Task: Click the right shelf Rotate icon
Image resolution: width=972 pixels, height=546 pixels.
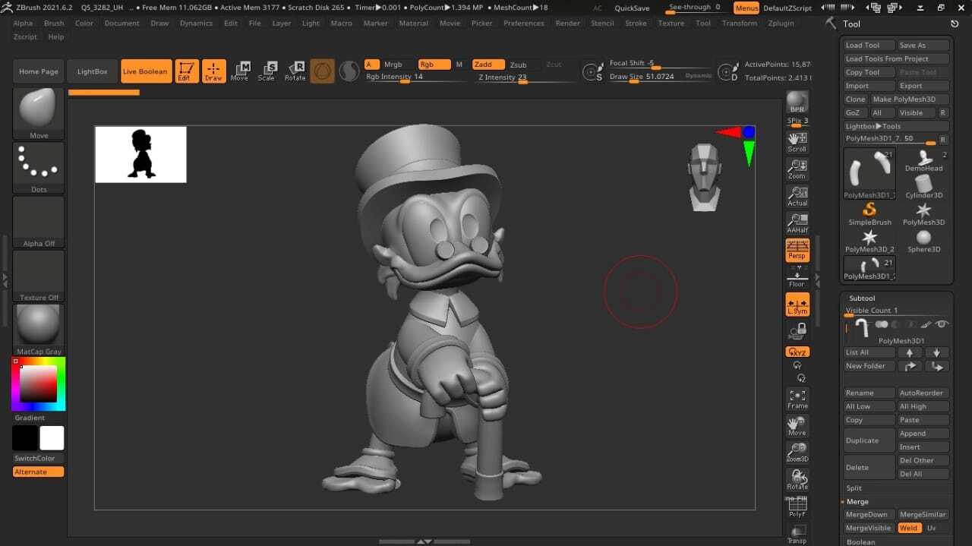Action: [797, 479]
